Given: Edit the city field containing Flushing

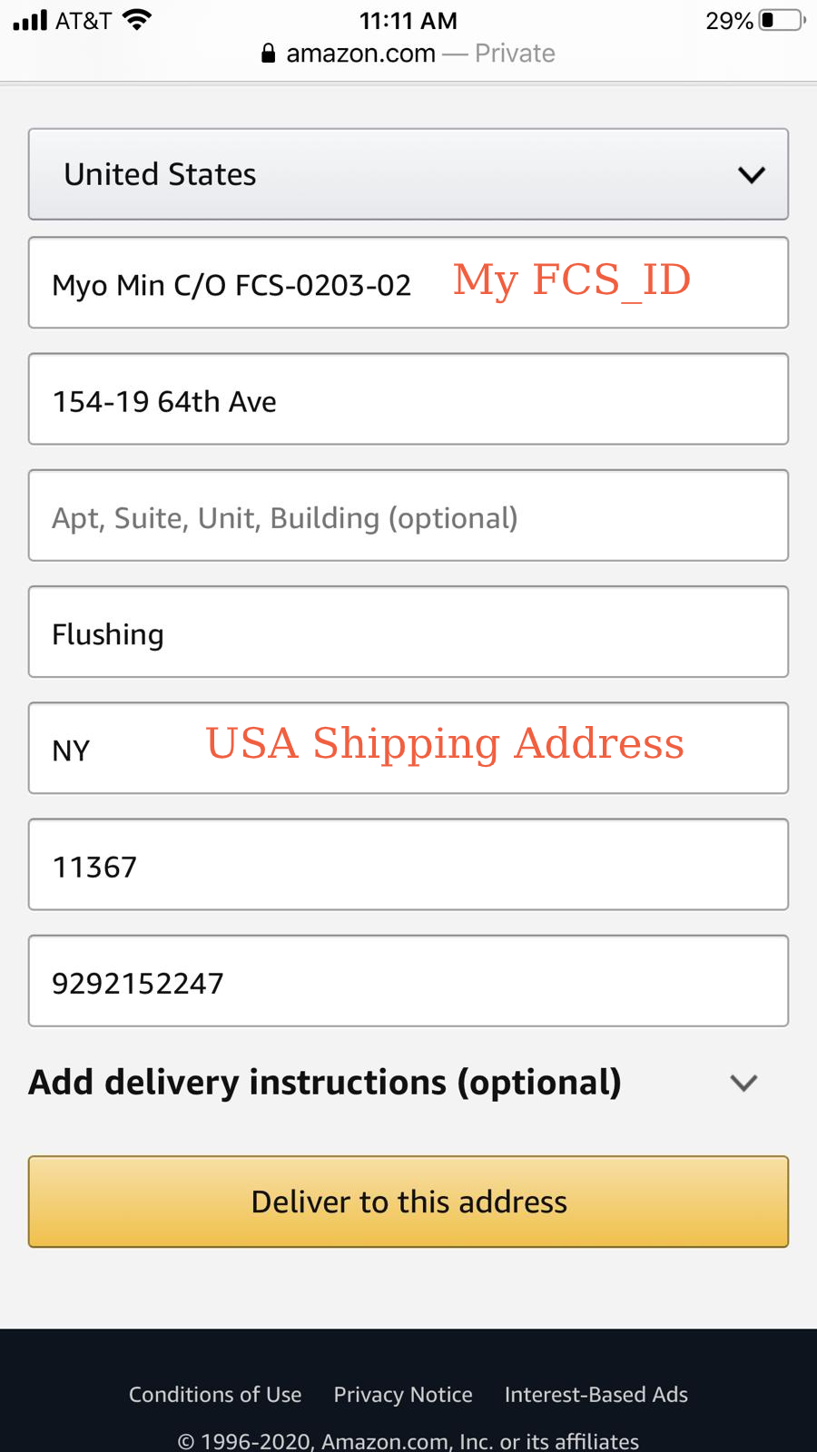Looking at the screenshot, I should coord(408,633).
